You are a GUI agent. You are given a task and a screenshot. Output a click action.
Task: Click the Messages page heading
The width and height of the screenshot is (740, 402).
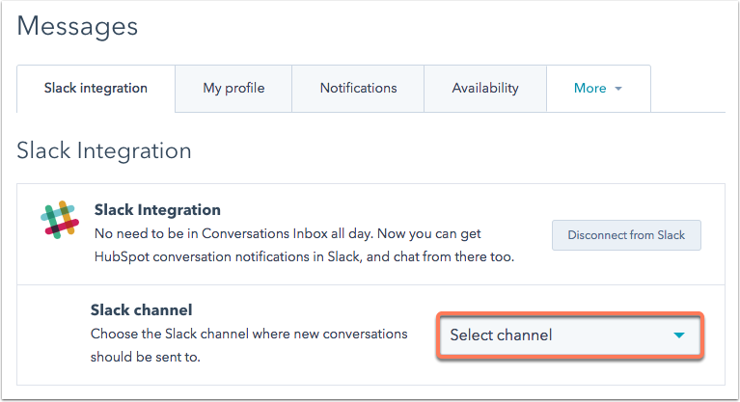(77, 26)
